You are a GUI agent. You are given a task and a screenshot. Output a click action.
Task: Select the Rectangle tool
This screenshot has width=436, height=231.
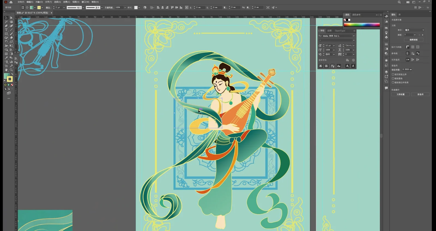click(6, 34)
